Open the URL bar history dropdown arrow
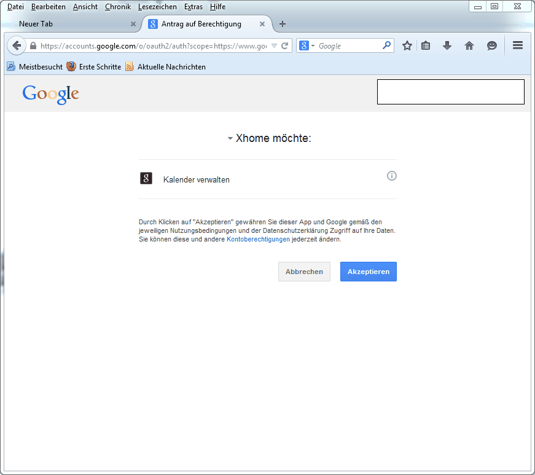Screen dimensions: 535x475 pos(275,46)
